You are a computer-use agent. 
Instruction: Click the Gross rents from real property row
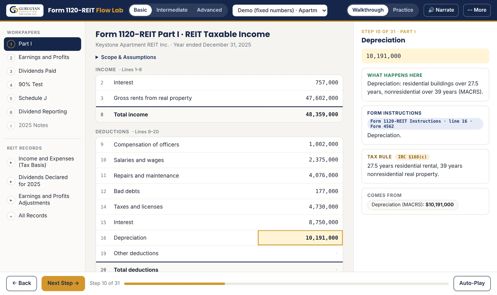pyautogui.click(x=219, y=98)
